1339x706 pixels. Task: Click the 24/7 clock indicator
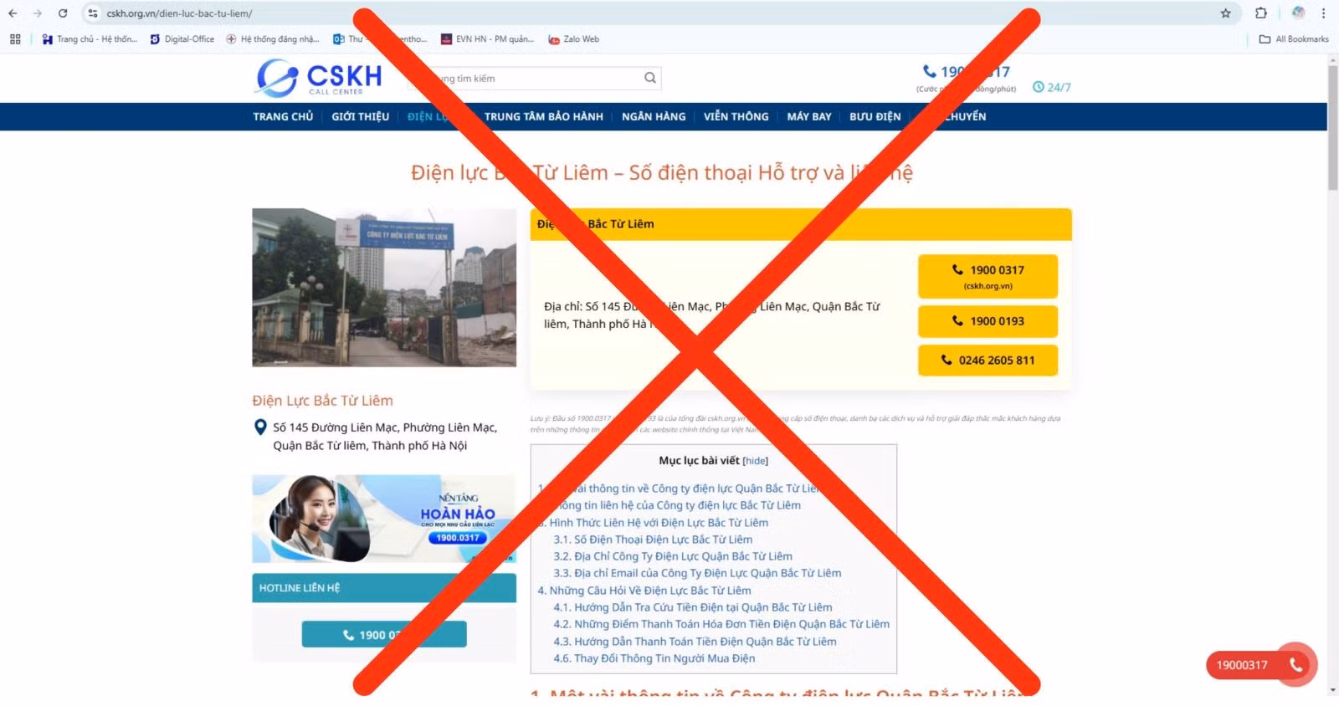(1051, 87)
